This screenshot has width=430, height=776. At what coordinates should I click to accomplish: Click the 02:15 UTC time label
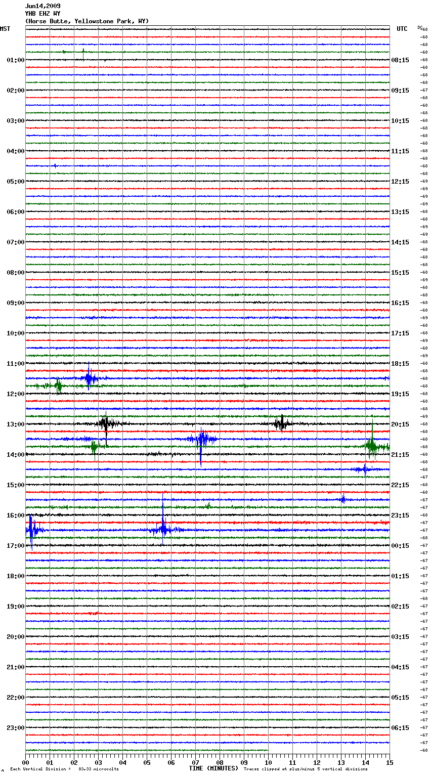coord(400,607)
